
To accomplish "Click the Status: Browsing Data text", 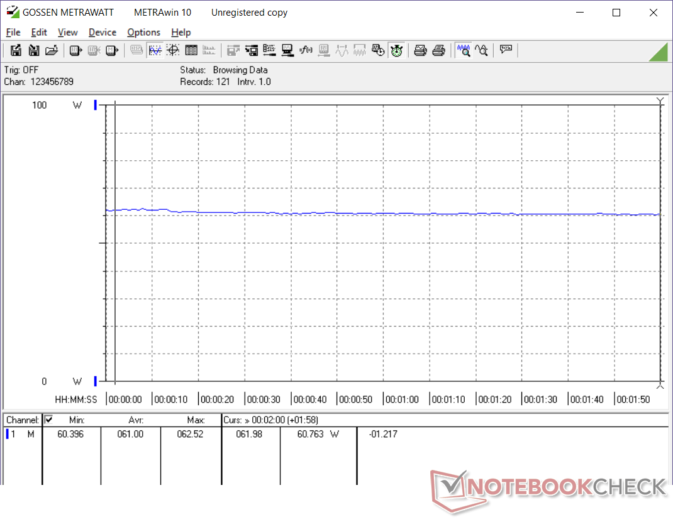I will click(x=224, y=70).
